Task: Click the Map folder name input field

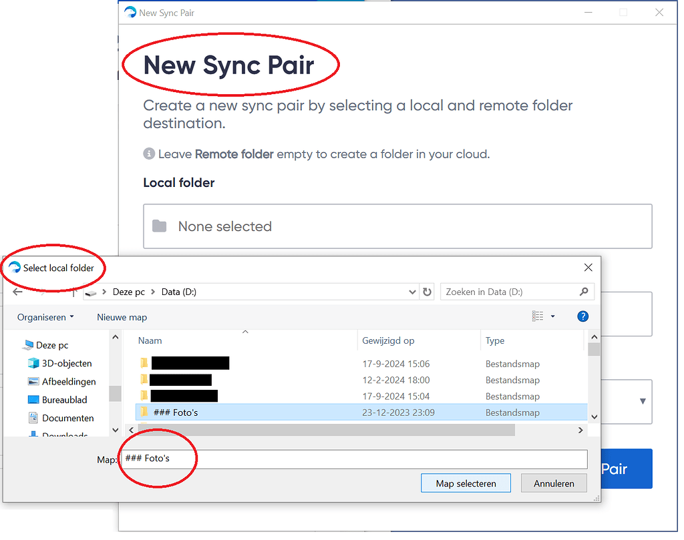Action: point(354,459)
